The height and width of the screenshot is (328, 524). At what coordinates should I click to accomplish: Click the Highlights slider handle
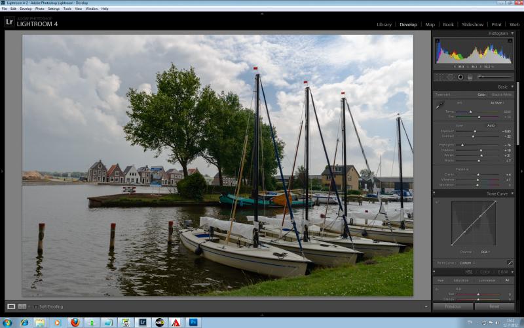(462, 145)
